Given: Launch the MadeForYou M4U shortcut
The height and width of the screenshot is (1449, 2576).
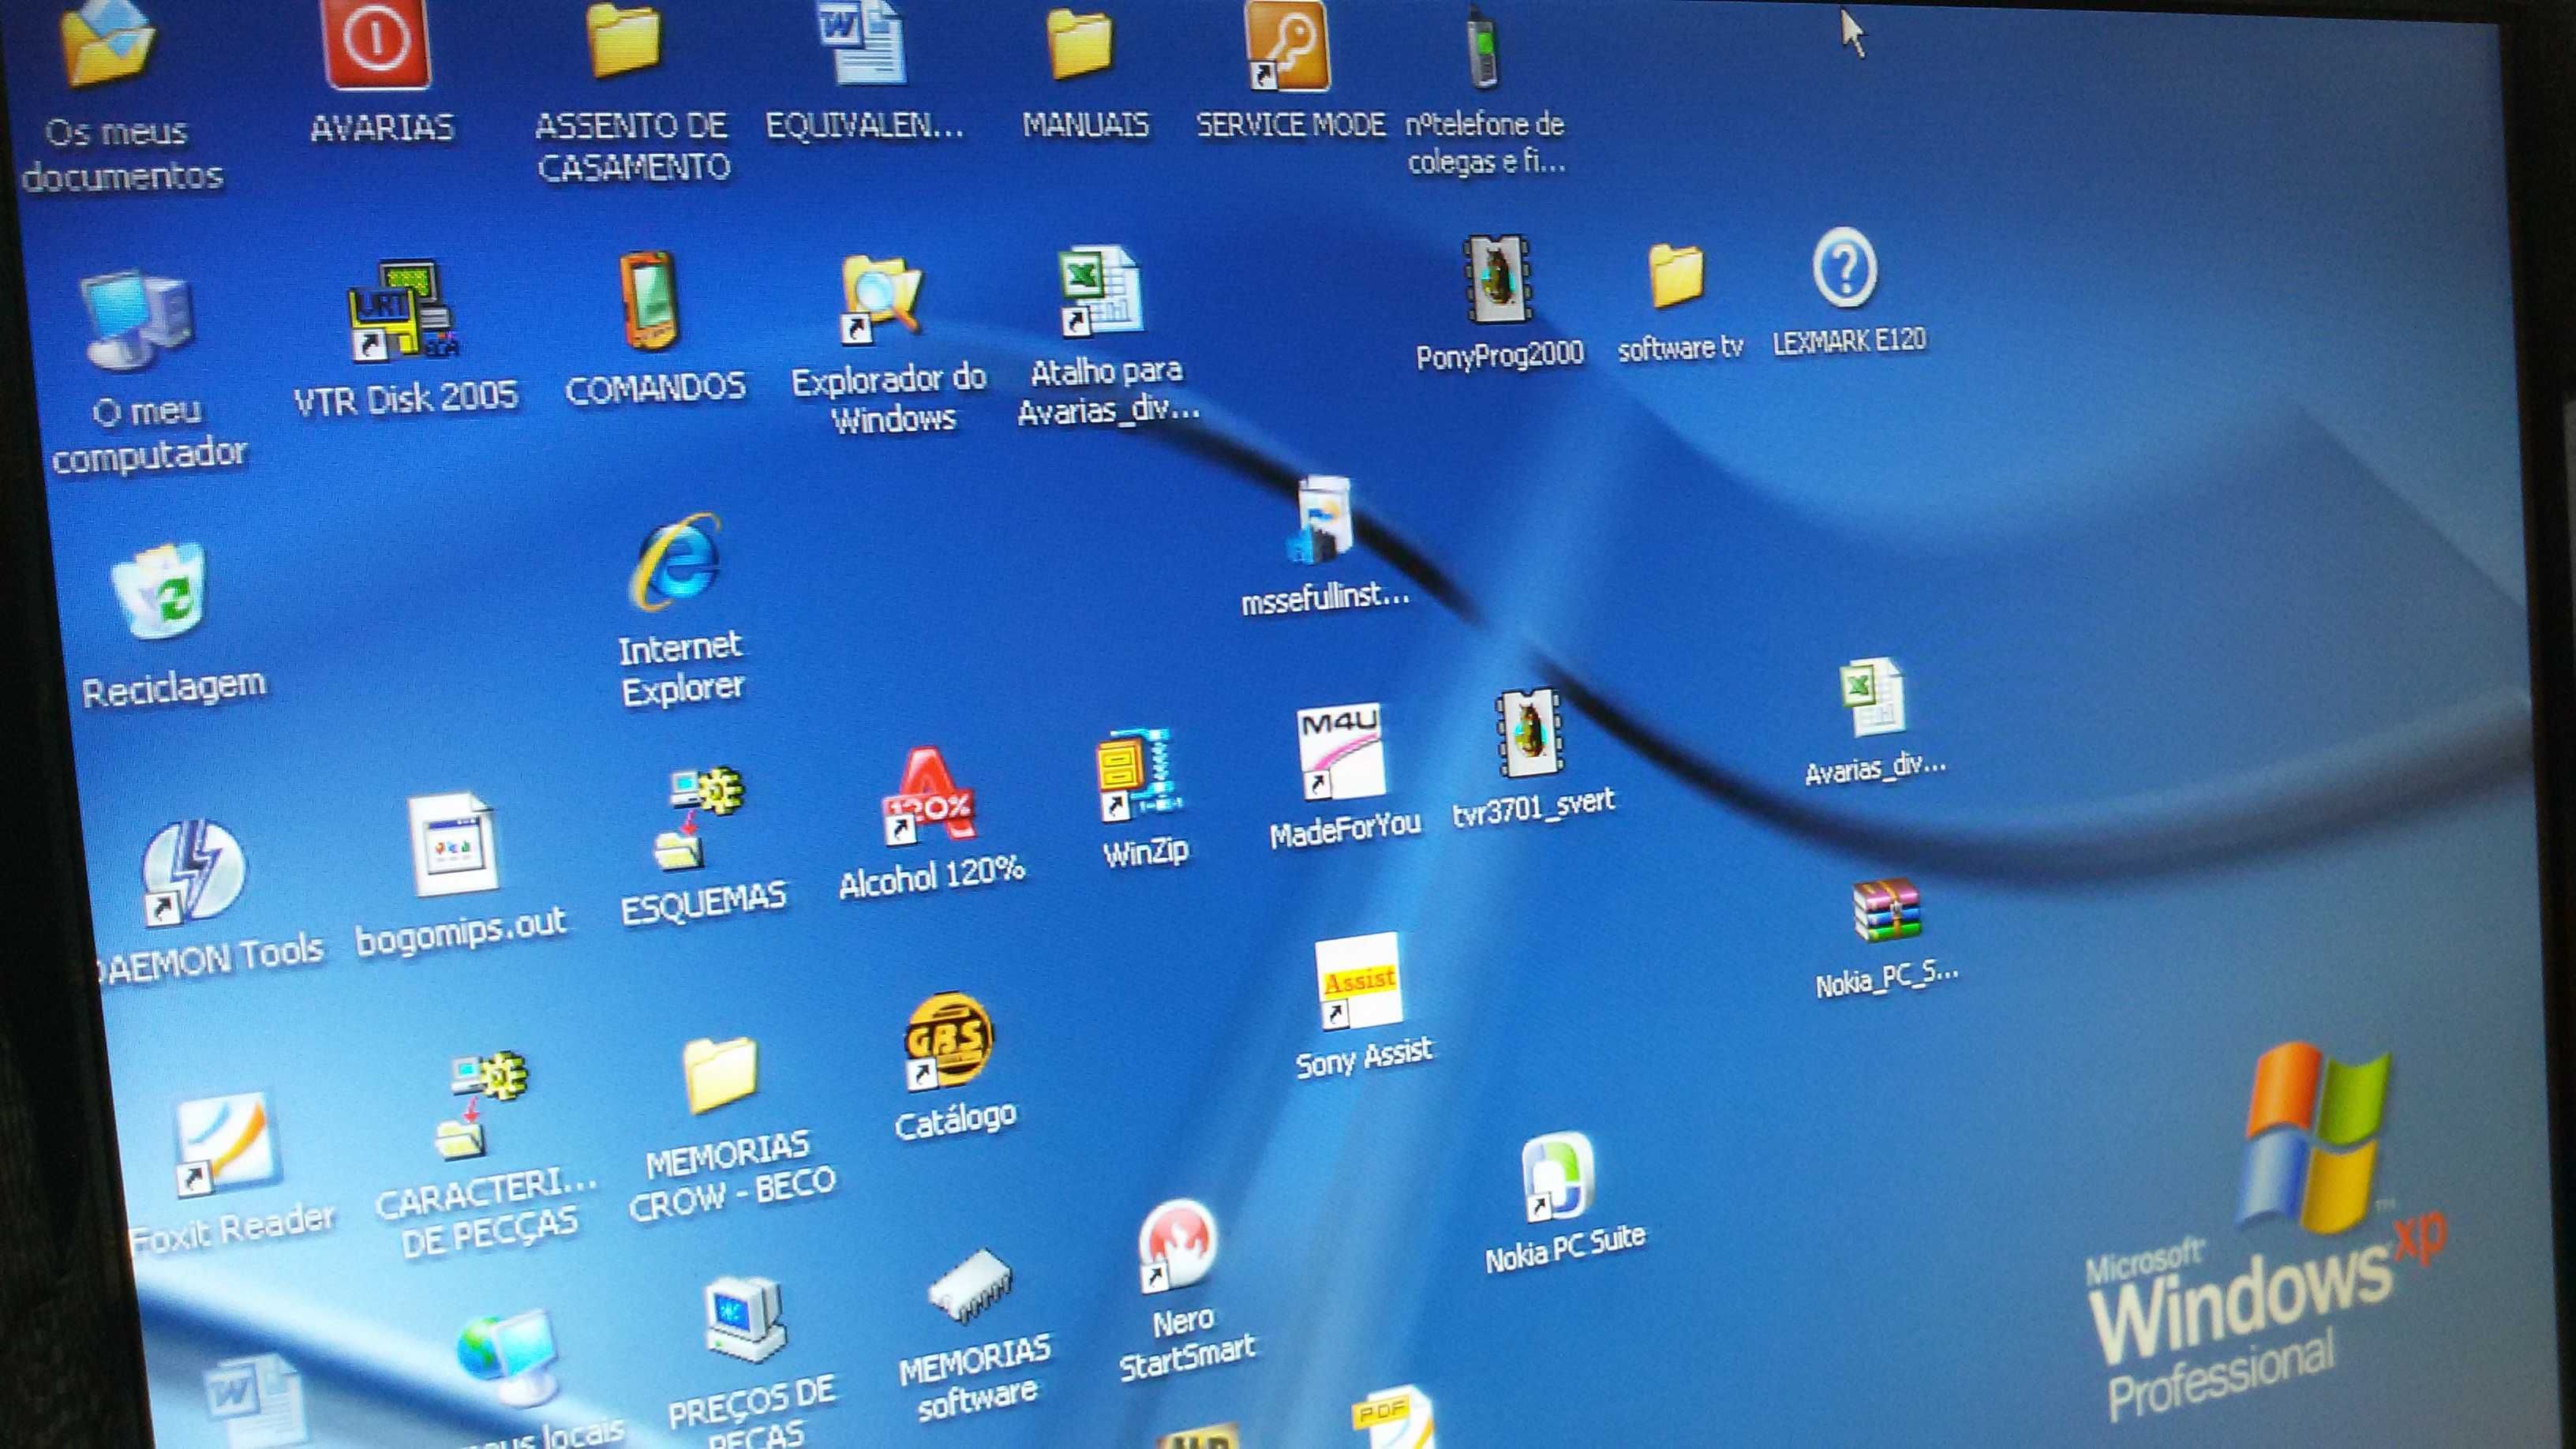Looking at the screenshot, I should tap(1341, 752).
